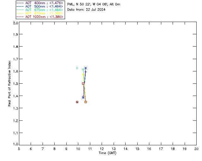The height and width of the screenshot is (161, 202).
Task: Click the x-axis tick label 19
Action: click(x=185, y=149)
